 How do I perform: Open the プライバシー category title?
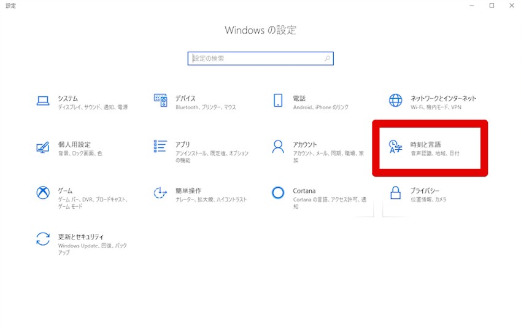[425, 190]
